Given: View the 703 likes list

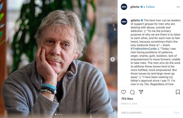Looking at the screenshot, I should [127, 99].
